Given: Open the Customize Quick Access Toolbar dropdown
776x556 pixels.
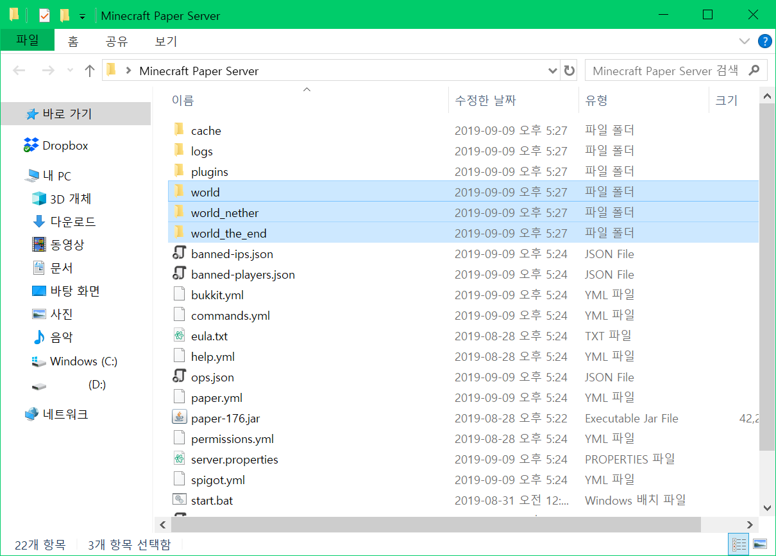Looking at the screenshot, I should 82,16.
